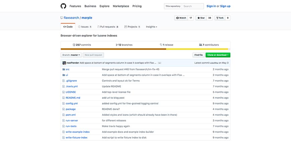Star the marple repository
The height and width of the screenshot is (141, 291).
(201, 18)
